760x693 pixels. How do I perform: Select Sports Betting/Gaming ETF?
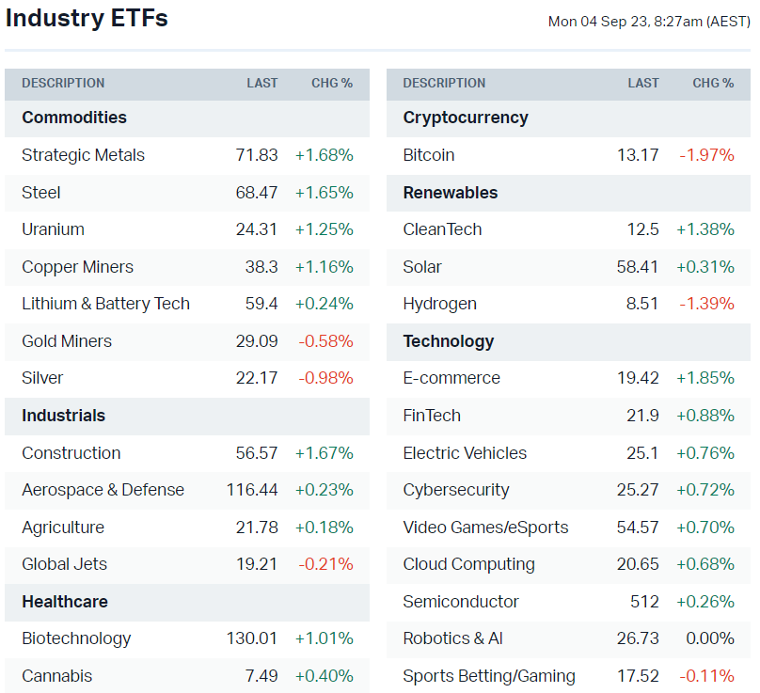tap(489, 676)
